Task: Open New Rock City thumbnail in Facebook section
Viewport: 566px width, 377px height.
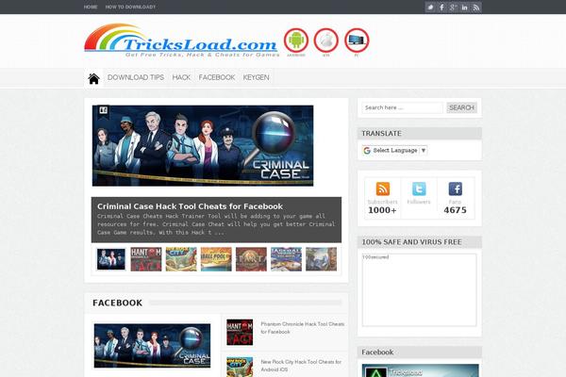Action: coord(240,368)
